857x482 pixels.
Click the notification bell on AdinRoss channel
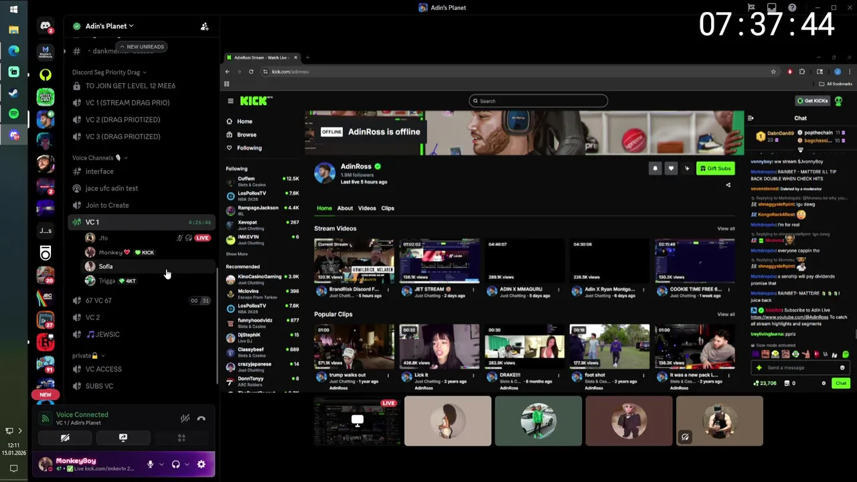click(655, 169)
